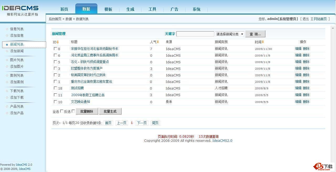The image size is (336, 172).
Task: Tick the checkbox for news ID 8
Action: pos(55,49)
